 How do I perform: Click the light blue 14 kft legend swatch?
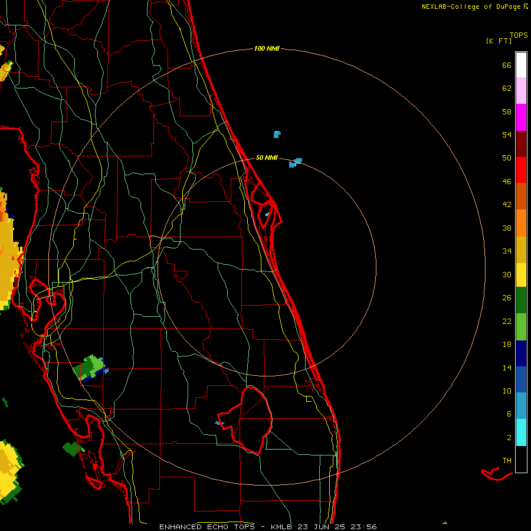coord(521,406)
